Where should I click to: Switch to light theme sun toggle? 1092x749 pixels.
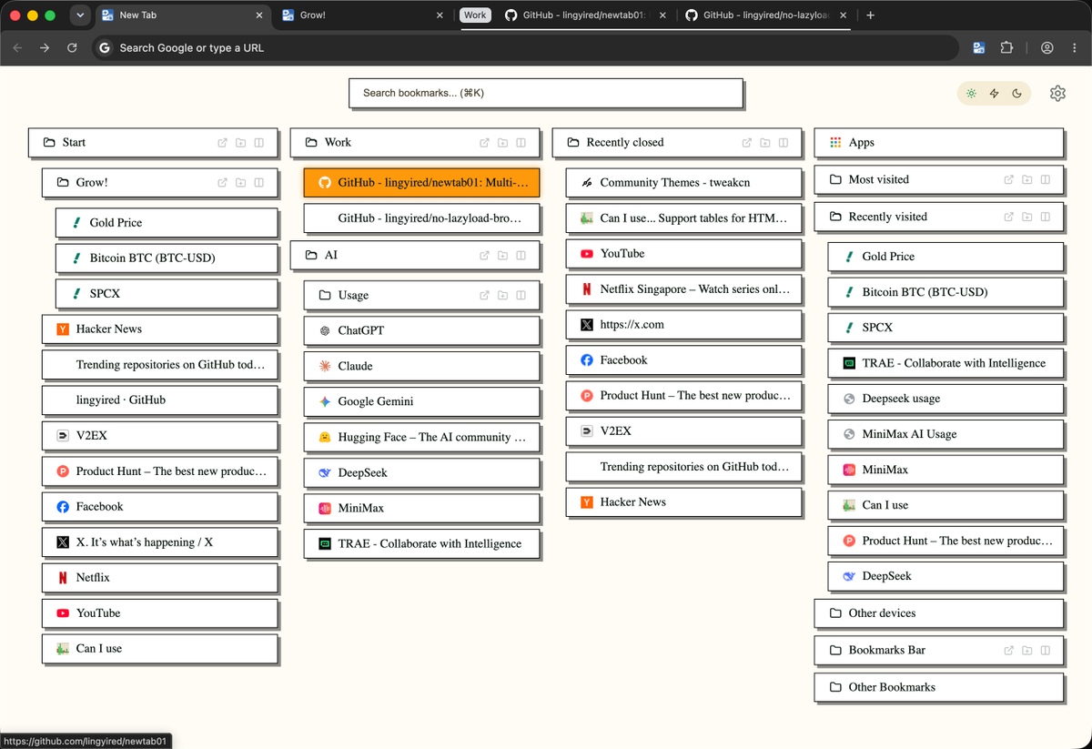(972, 94)
